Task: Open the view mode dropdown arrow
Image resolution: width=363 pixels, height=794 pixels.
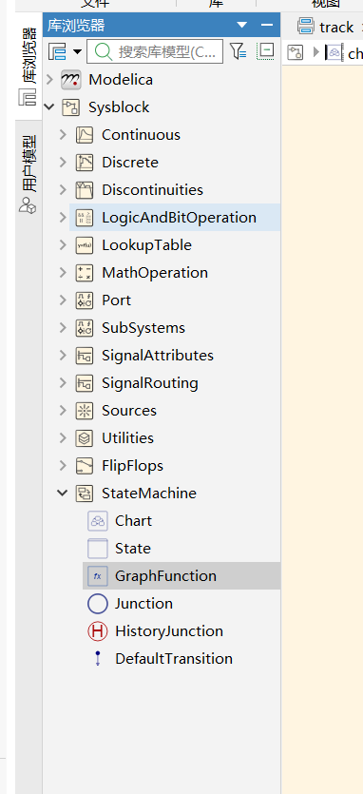Action: pos(77,51)
